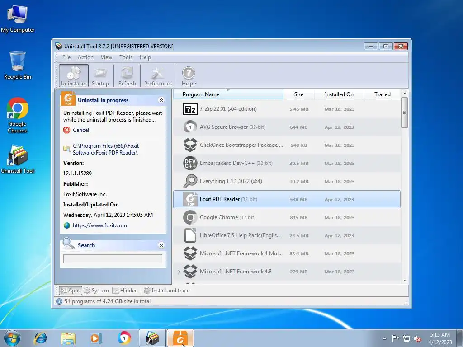Viewport: 463px width, 347px height.
Task: Collapse the Uninstall in progress panel
Action: tap(161, 100)
